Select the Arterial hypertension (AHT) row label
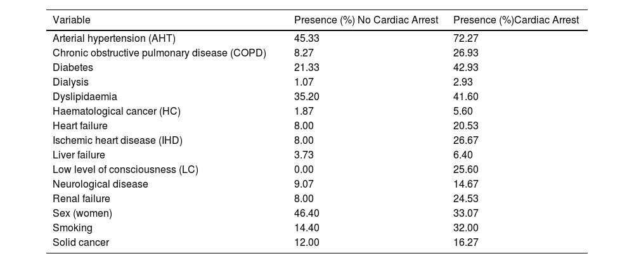The width and height of the screenshot is (634, 263). point(112,38)
